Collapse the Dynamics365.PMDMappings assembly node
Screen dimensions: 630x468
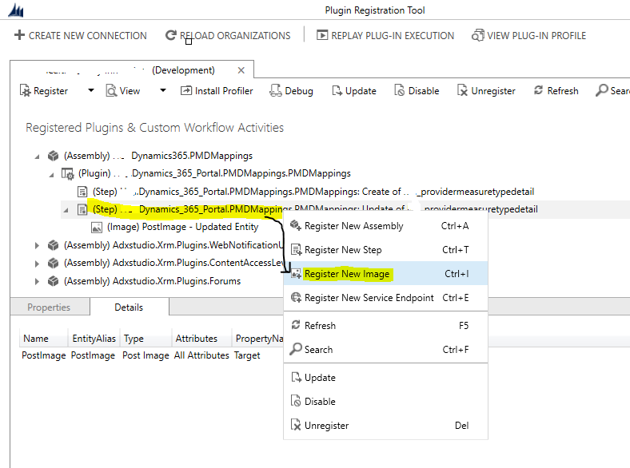[x=37, y=156]
